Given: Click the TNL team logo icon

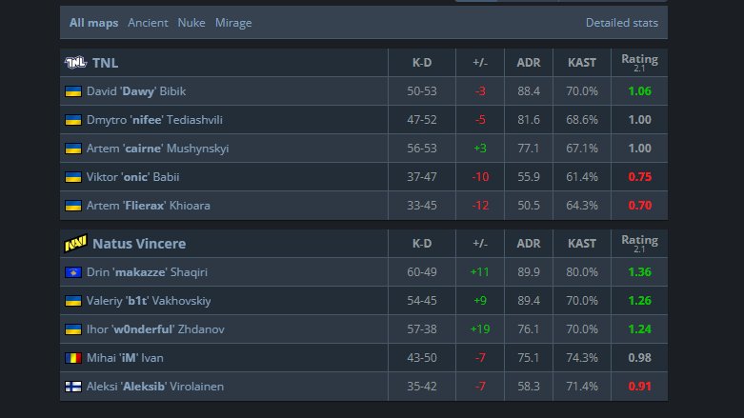Looking at the screenshot, I should (x=75, y=63).
